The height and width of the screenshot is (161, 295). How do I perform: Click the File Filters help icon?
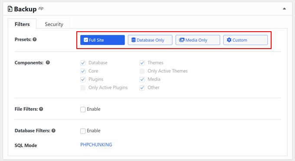(41, 109)
